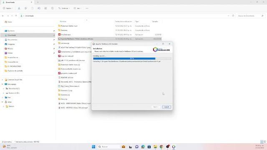267x150 pixels.
Task: Sort by the Tipo column header
Action: [x=137, y=22]
